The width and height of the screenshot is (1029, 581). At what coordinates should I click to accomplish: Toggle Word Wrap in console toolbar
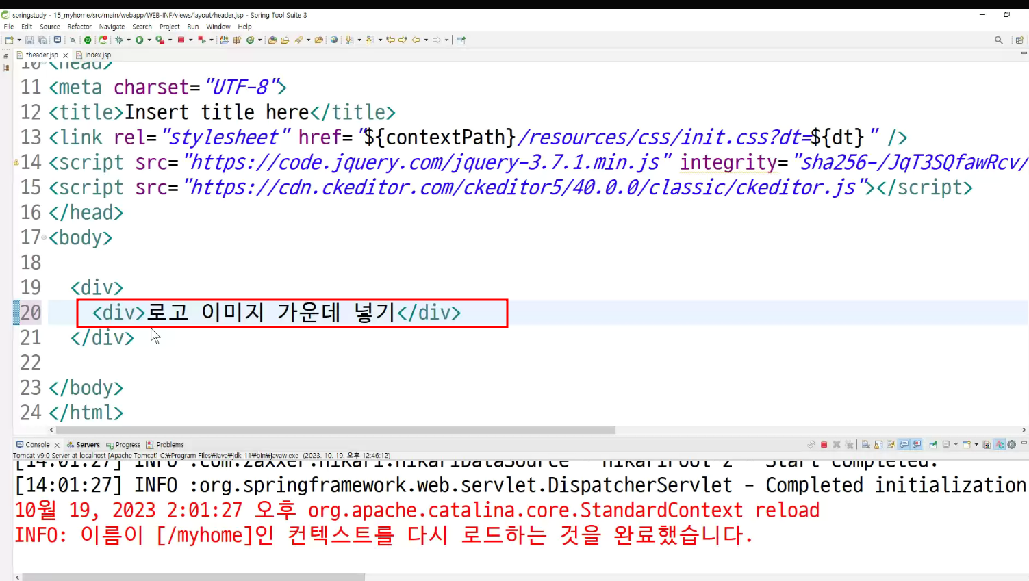[x=891, y=445]
